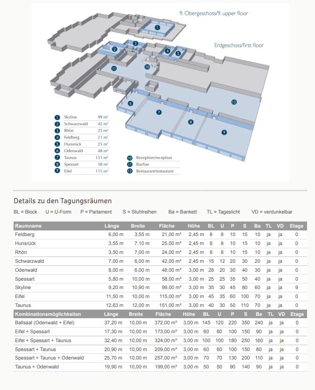Image resolution: width=315 pixels, height=390 pixels.
Task: Click the Skyline length value '9,20 m'
Action: coord(116,288)
